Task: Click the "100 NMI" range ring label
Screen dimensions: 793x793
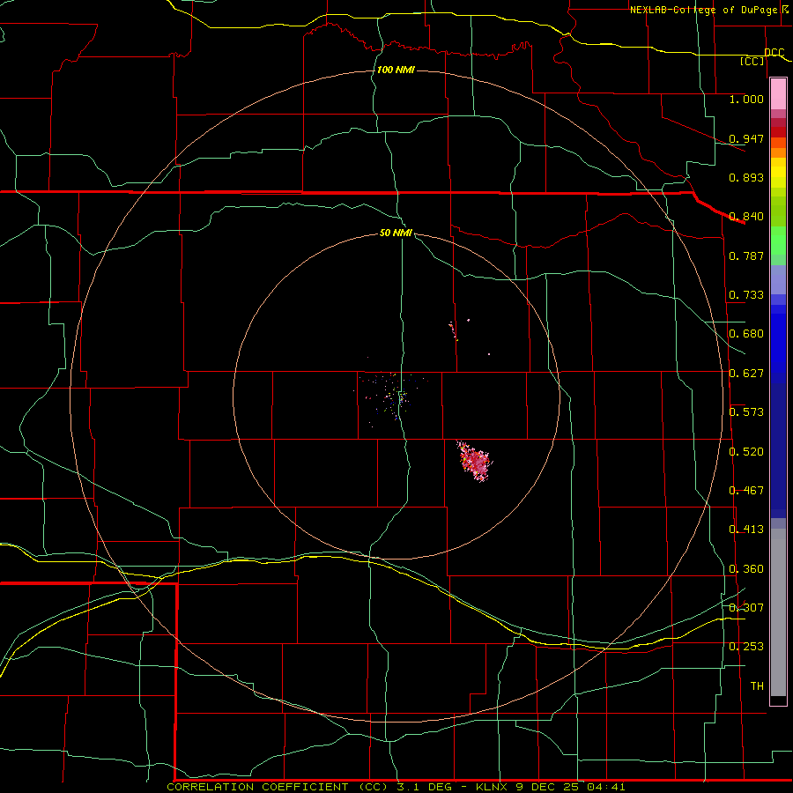Action: 396,70
